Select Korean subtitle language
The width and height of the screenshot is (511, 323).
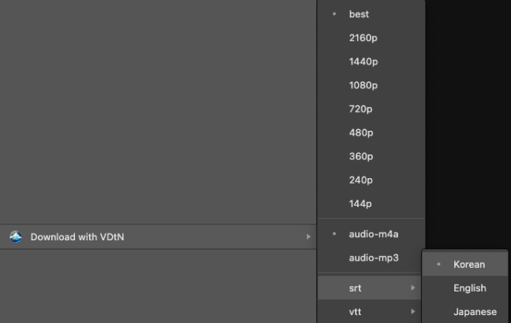pos(469,265)
